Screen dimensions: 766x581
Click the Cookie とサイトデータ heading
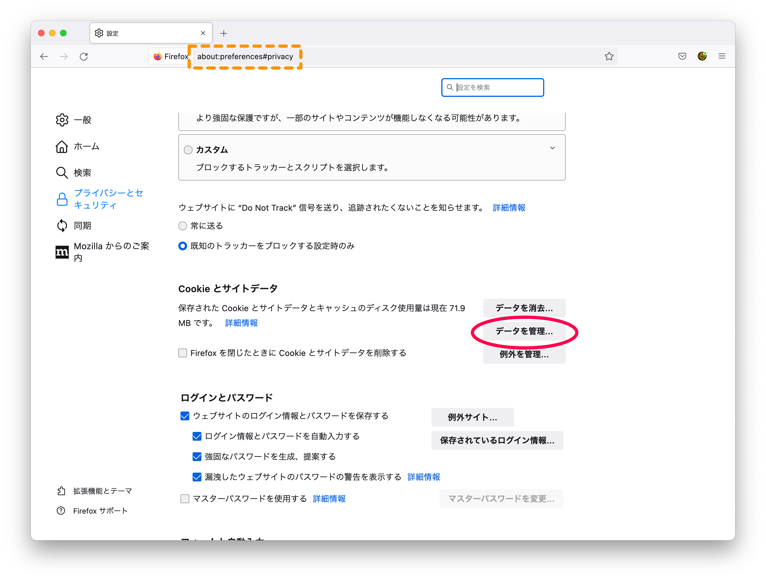pyautogui.click(x=228, y=289)
